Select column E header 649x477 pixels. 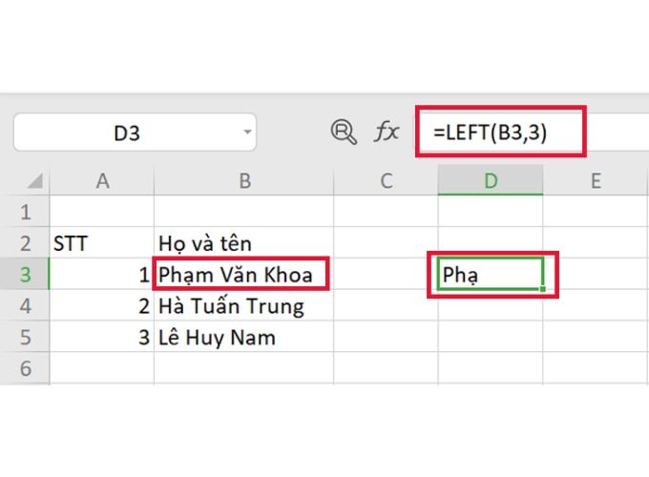pyautogui.click(x=596, y=180)
